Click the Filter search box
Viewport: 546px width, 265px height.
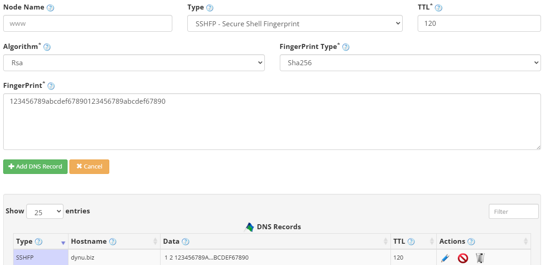513,211
